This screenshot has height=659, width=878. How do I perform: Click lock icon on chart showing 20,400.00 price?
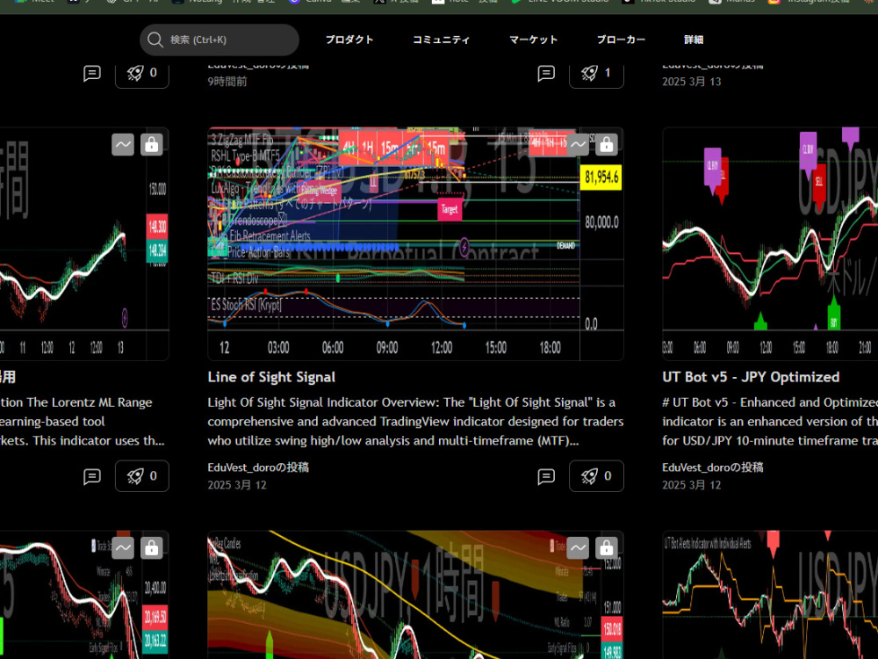[152, 548]
